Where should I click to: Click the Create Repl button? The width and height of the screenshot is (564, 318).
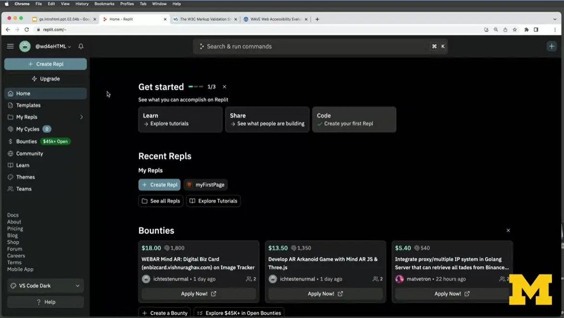click(45, 63)
